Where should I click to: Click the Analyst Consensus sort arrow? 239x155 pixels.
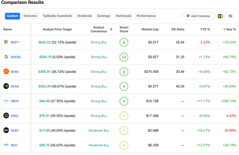coord(111,30)
